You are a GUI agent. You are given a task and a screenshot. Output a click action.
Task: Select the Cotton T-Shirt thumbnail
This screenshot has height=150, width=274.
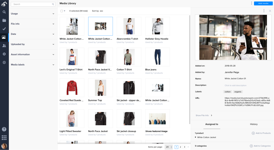coord(129,57)
